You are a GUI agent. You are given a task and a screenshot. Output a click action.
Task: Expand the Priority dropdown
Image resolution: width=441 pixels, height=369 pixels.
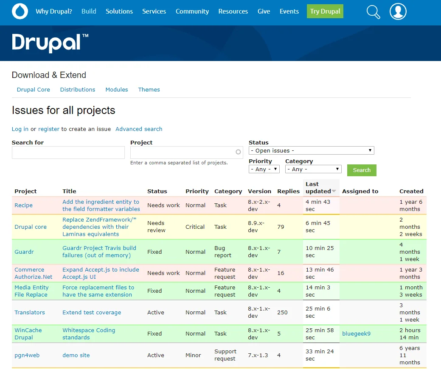point(264,169)
